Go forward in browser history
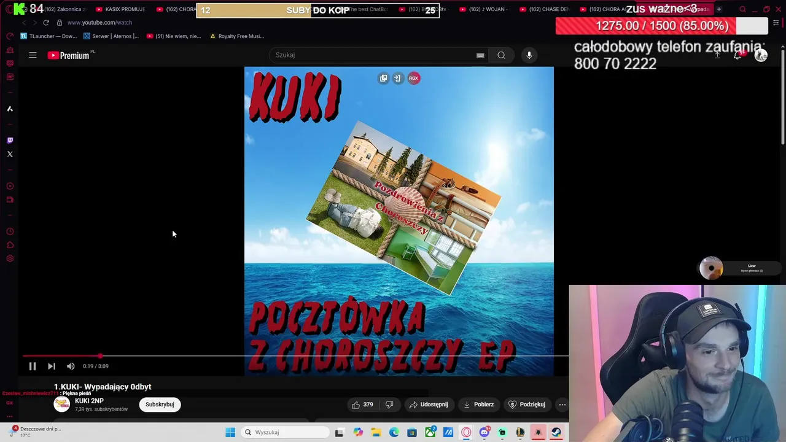Screen dimensions: 786x442 point(34,23)
